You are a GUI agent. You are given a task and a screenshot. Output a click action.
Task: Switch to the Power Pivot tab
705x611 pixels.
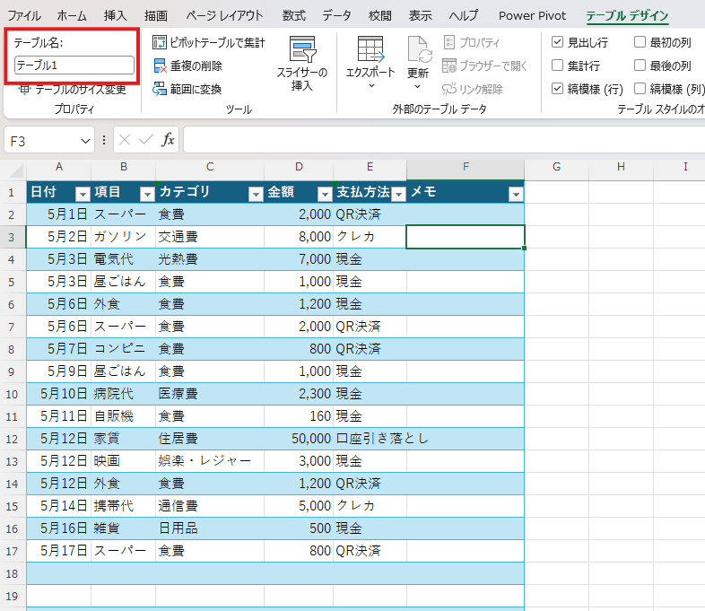coord(533,16)
